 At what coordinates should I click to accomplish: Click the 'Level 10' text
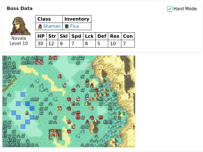point(19,43)
